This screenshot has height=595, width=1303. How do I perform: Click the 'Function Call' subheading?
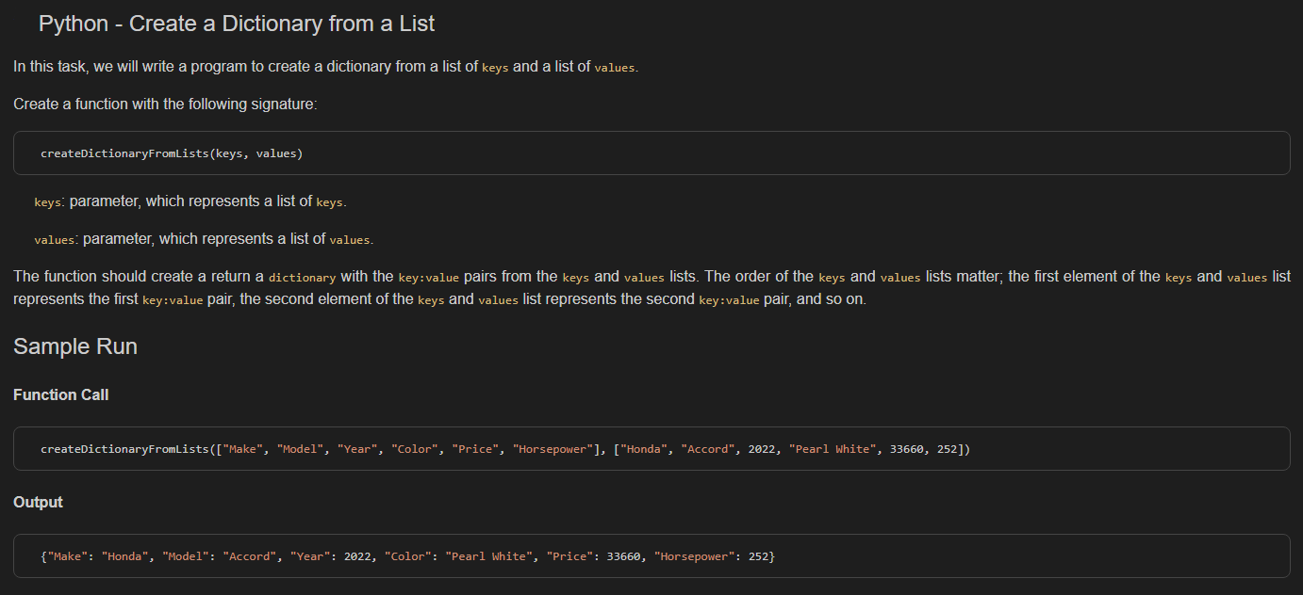click(60, 394)
